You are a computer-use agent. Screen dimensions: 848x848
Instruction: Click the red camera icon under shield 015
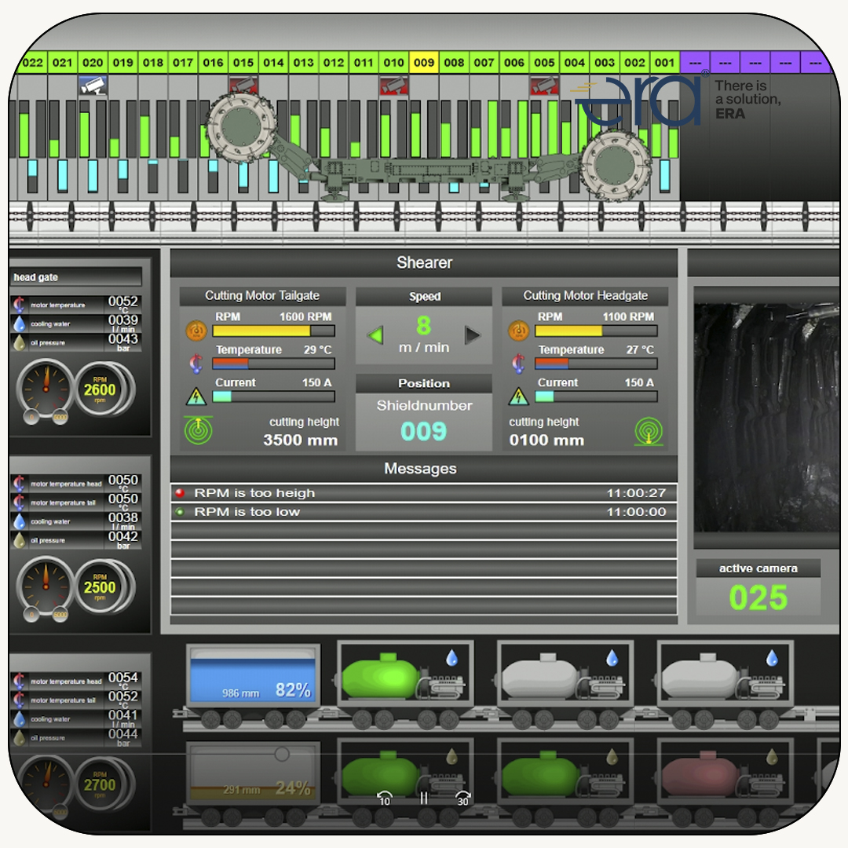coord(243,85)
